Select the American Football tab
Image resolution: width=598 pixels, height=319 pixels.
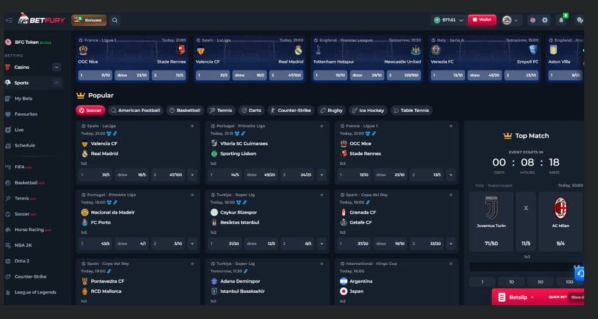(135, 110)
